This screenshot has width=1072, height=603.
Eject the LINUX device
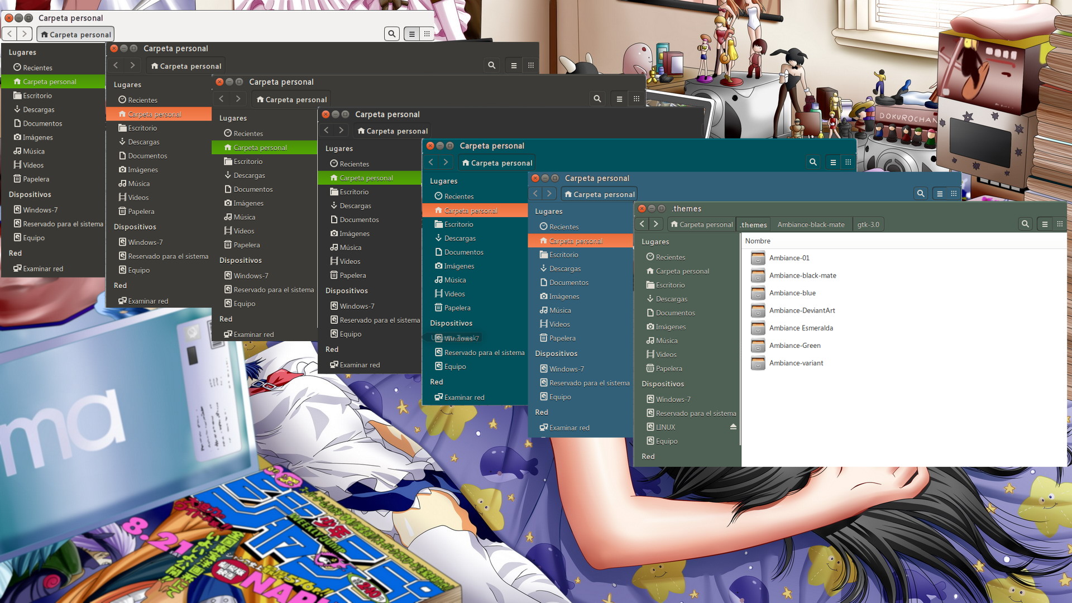733,427
